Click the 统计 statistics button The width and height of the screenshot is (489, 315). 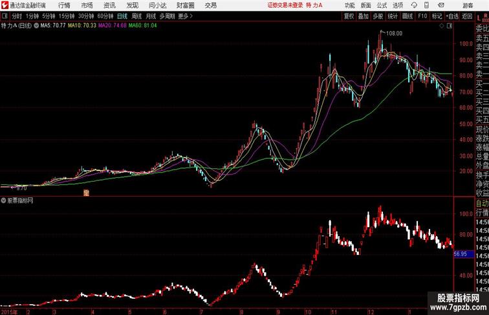click(x=393, y=16)
